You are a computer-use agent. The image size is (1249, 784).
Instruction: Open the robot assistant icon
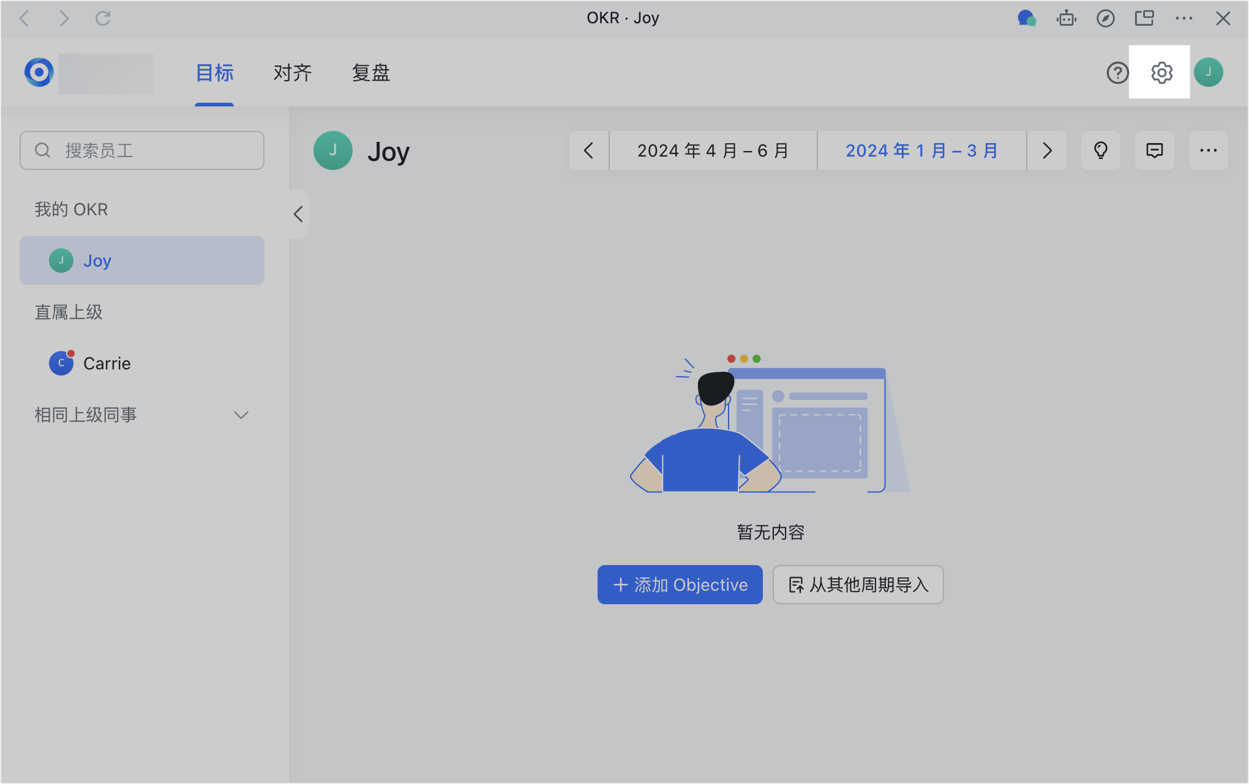click(1066, 18)
